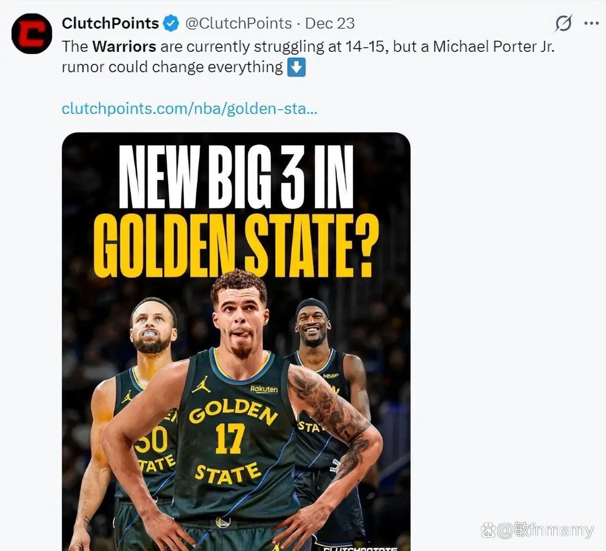Click the NEW BIG 3 IN headline
The image size is (606, 551).
click(x=236, y=178)
